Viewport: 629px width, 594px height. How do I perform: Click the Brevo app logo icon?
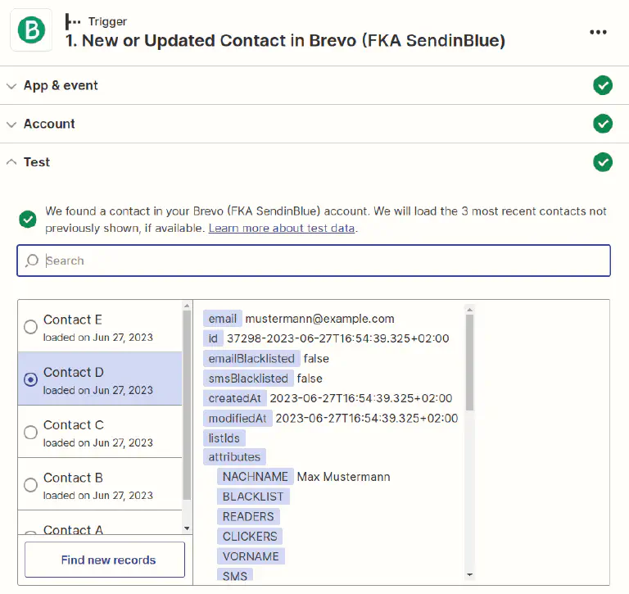(32, 30)
